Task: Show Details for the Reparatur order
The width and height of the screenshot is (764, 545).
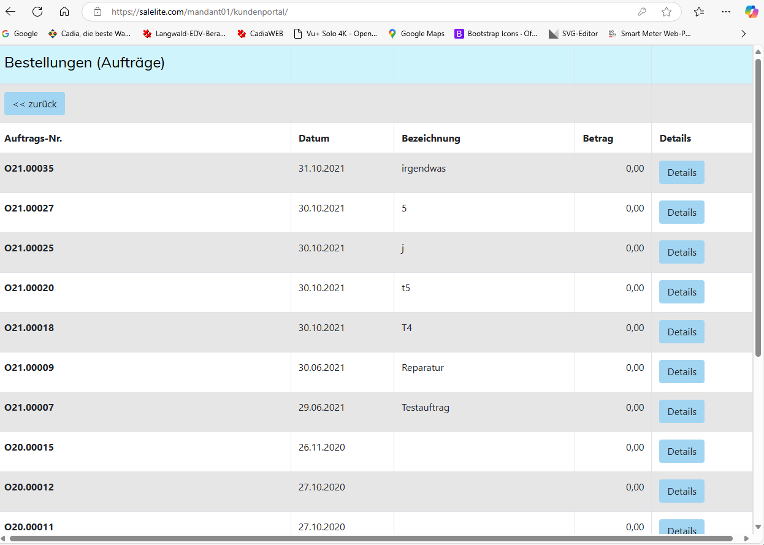Action: click(x=681, y=372)
